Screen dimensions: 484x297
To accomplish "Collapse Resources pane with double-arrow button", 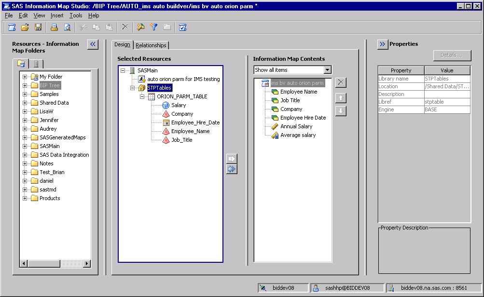I will [x=93, y=44].
